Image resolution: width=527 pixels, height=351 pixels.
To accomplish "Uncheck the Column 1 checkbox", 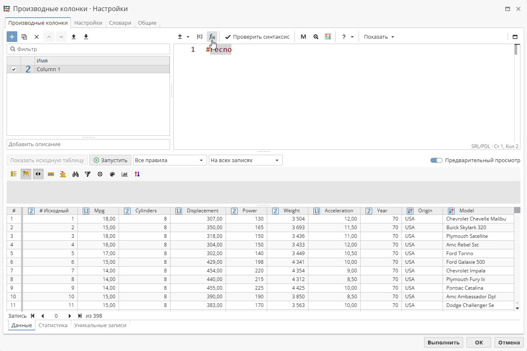I will pyautogui.click(x=14, y=69).
